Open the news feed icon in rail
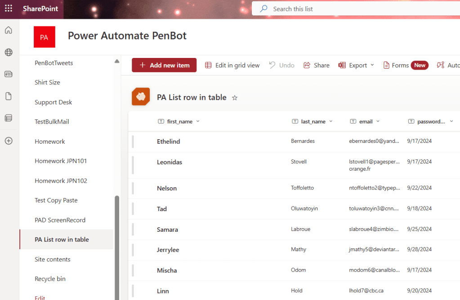This screenshot has width=460, height=300. click(9, 74)
